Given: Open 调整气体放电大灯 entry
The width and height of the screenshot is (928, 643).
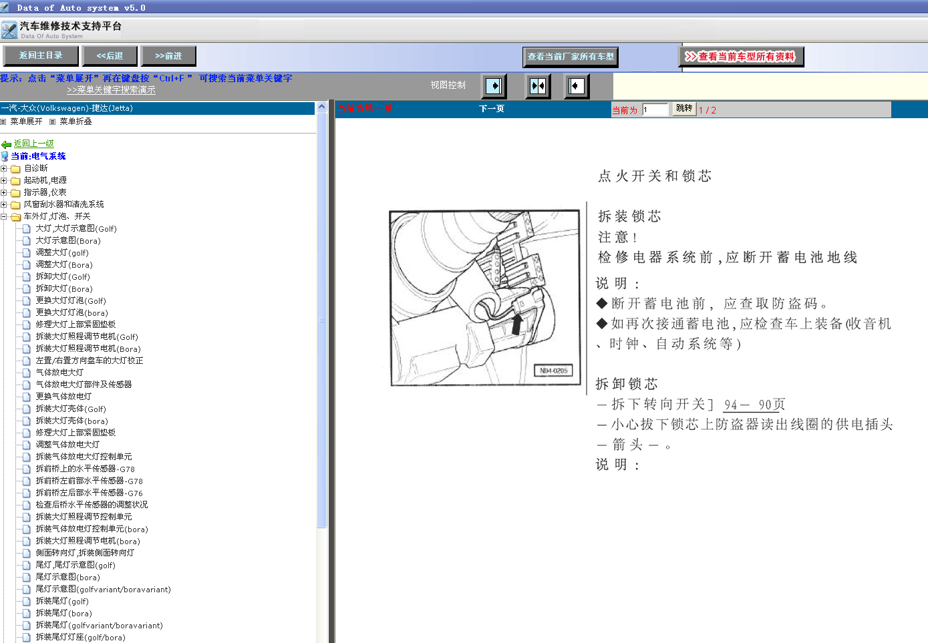Looking at the screenshot, I should 67,445.
